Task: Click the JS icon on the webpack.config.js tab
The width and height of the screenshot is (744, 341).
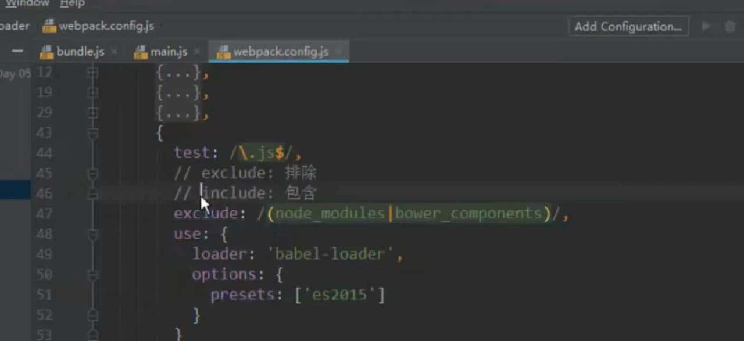Action: [x=223, y=51]
